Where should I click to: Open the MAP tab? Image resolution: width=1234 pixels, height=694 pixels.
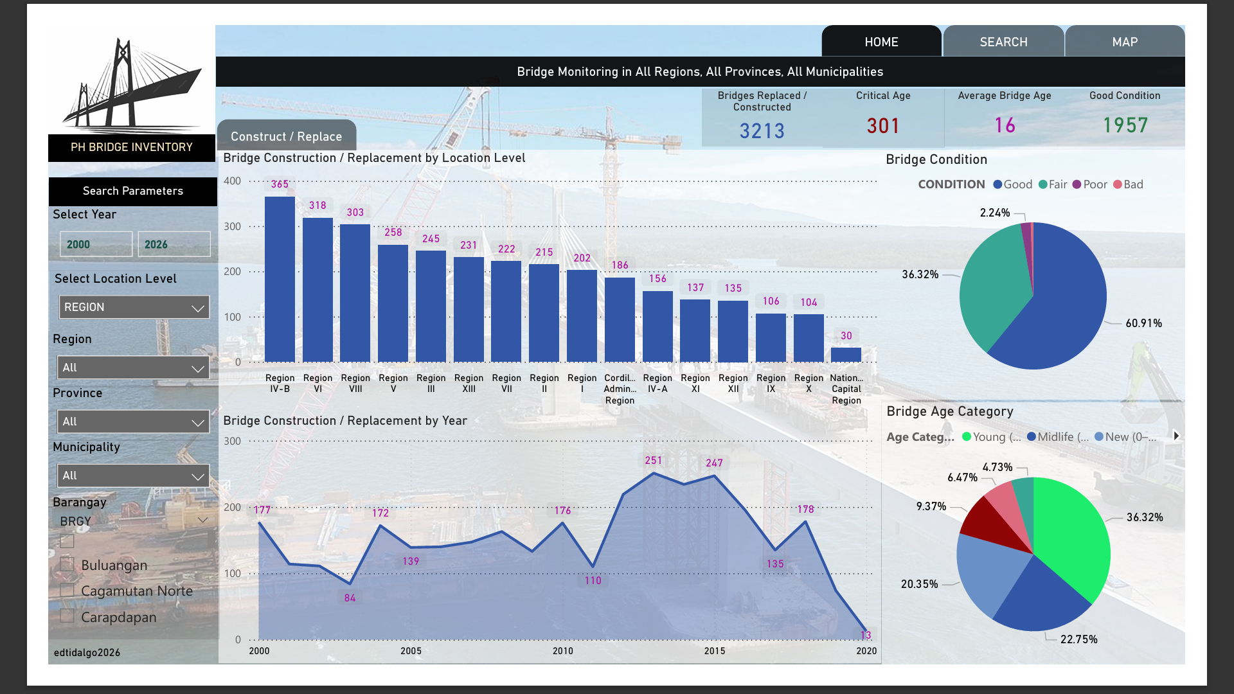coord(1125,41)
